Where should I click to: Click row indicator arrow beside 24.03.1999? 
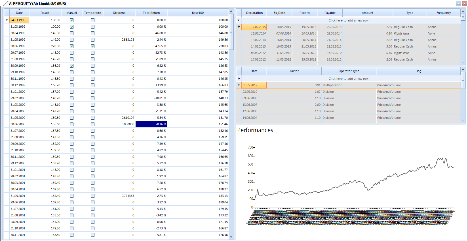click(x=7, y=20)
